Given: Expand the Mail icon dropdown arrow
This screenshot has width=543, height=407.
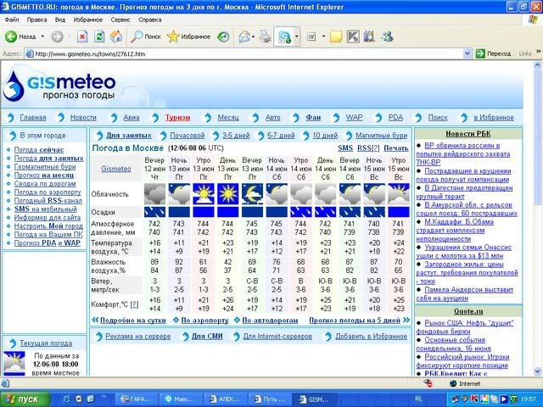Looking at the screenshot, I should pyautogui.click(x=254, y=36).
